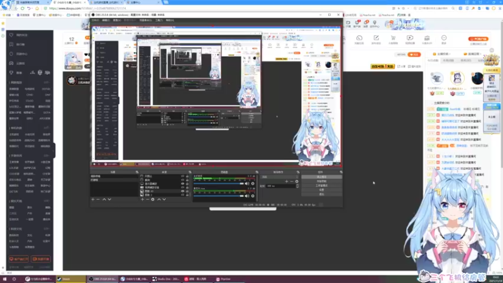Viewport: 503px width, 283px height.
Task: Select the first scene in Scenes list
Action: (x=114, y=176)
